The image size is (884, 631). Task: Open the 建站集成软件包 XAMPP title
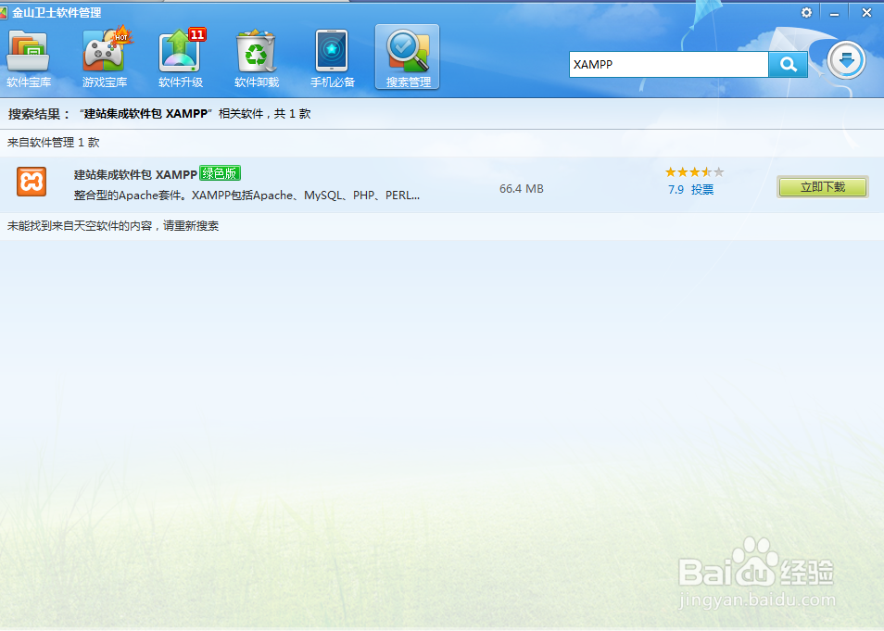[135, 174]
